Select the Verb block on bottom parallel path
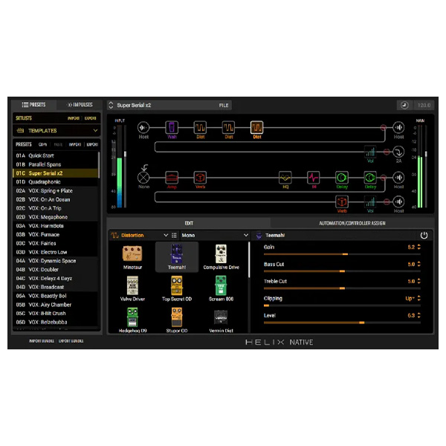This screenshot has width=446, height=446. (342, 201)
